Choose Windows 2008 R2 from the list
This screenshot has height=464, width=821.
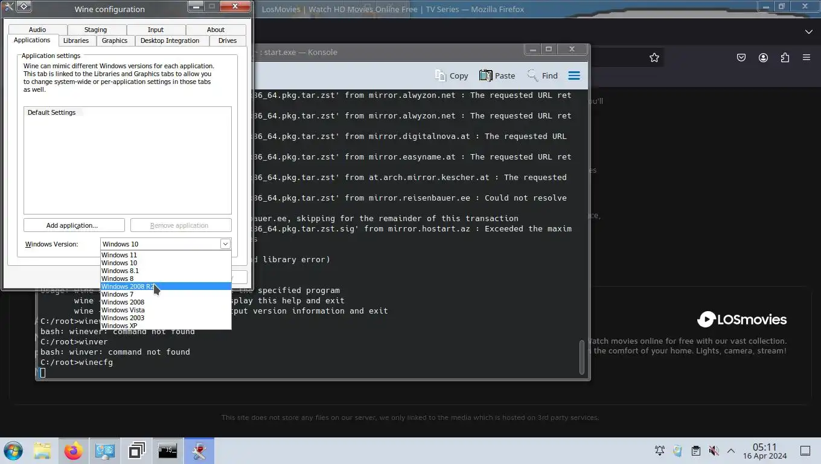[x=165, y=286]
